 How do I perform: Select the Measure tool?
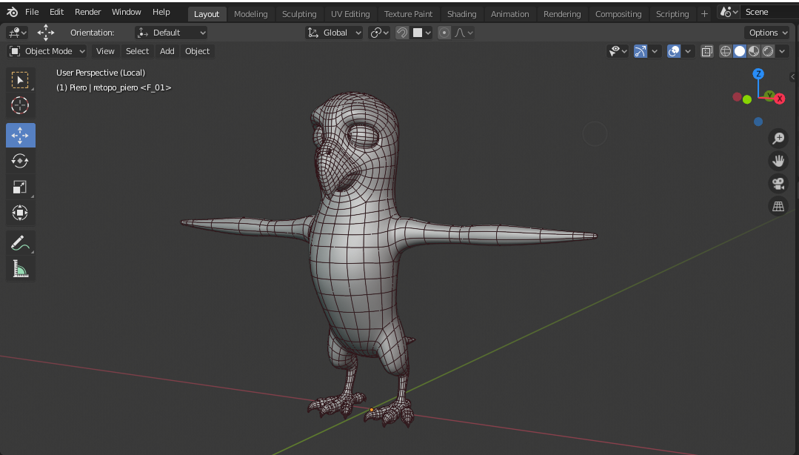[x=20, y=268]
